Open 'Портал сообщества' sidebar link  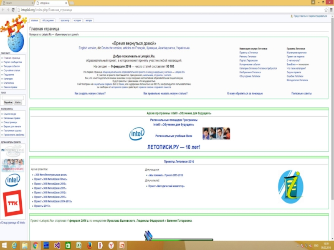(13, 62)
